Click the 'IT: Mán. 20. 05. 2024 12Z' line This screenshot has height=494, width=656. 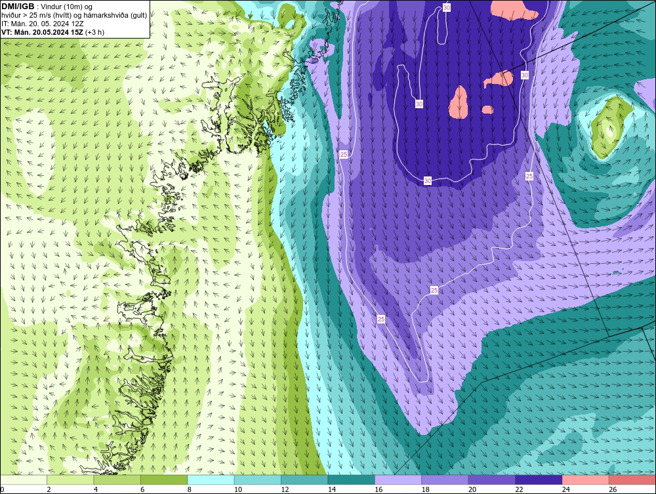[42, 24]
